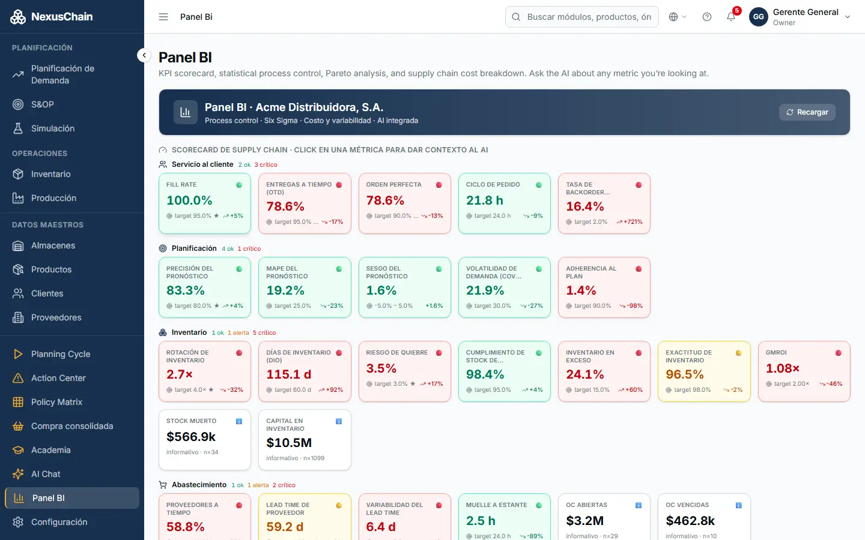
Task: Click the help question mark icon
Action: [707, 17]
